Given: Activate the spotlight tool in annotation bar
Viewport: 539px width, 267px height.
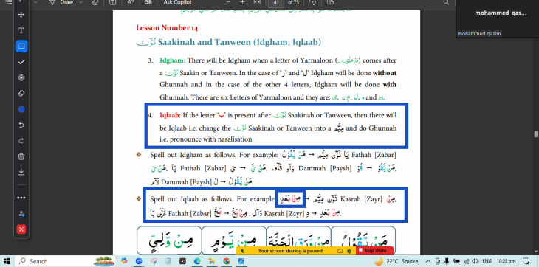Looking at the screenshot, I should 21,78.
